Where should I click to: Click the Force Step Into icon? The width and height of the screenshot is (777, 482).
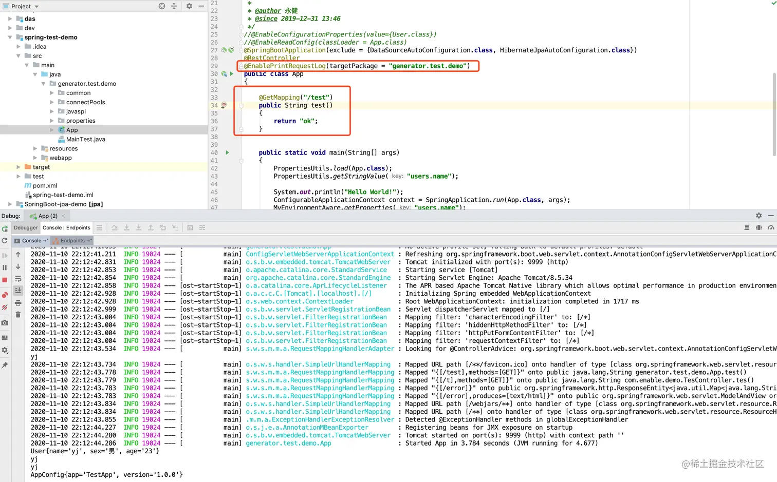(139, 228)
